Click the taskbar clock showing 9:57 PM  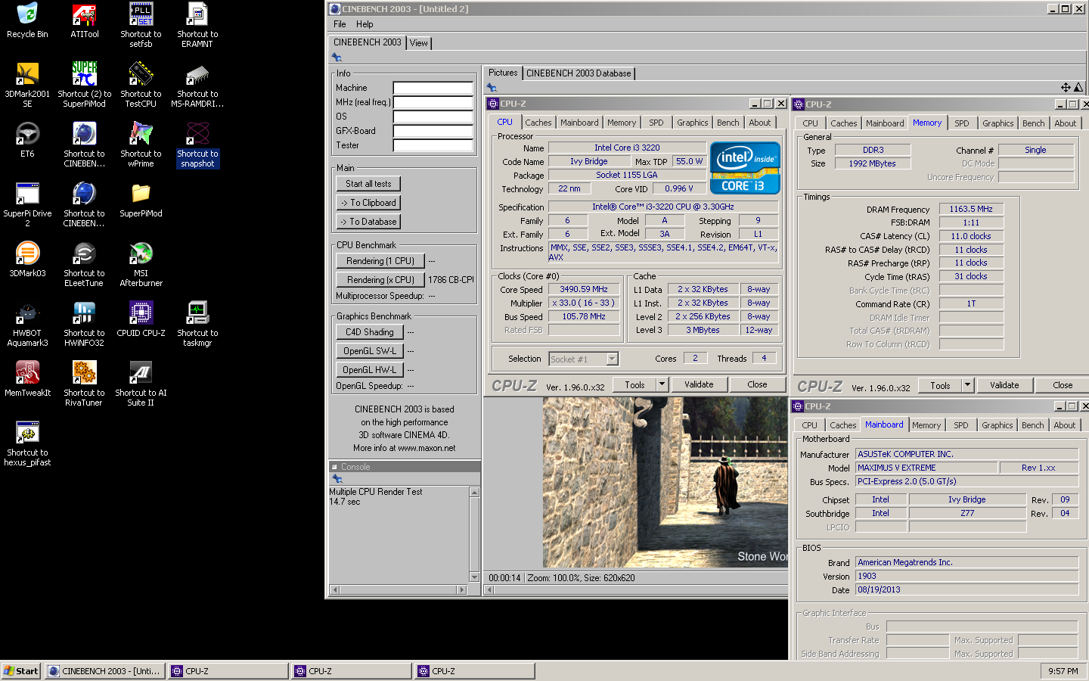1063,671
